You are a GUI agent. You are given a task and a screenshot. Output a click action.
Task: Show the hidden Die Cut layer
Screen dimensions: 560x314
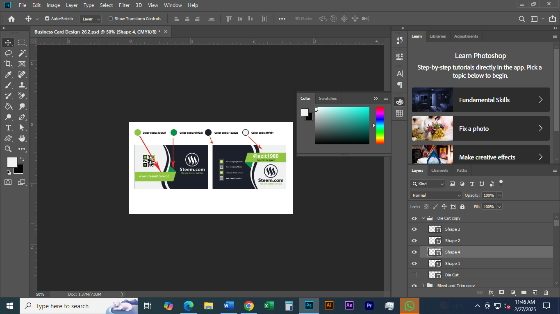point(414,275)
